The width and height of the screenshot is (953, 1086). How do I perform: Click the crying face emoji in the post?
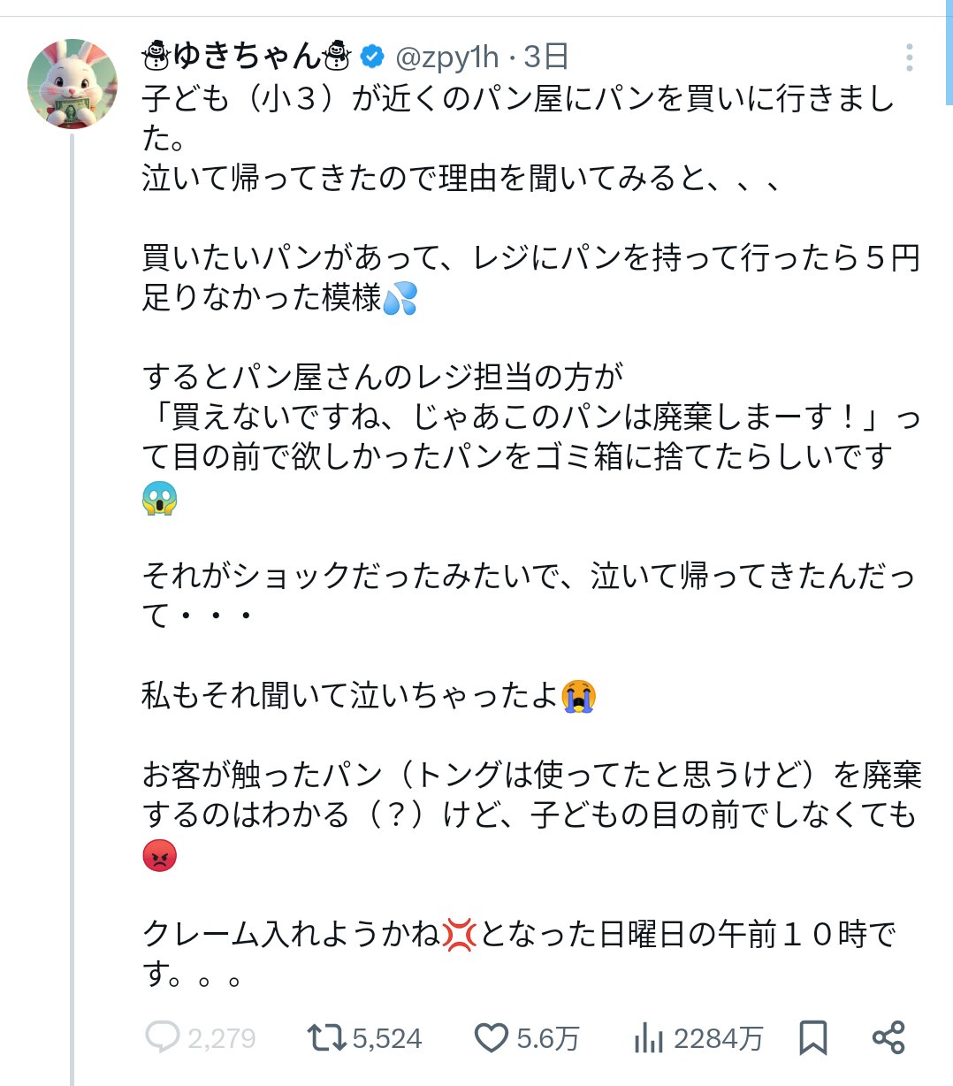(x=579, y=696)
